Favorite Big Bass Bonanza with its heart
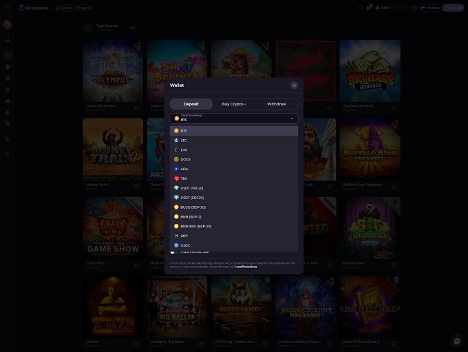468x352 pixels. (x=394, y=108)
